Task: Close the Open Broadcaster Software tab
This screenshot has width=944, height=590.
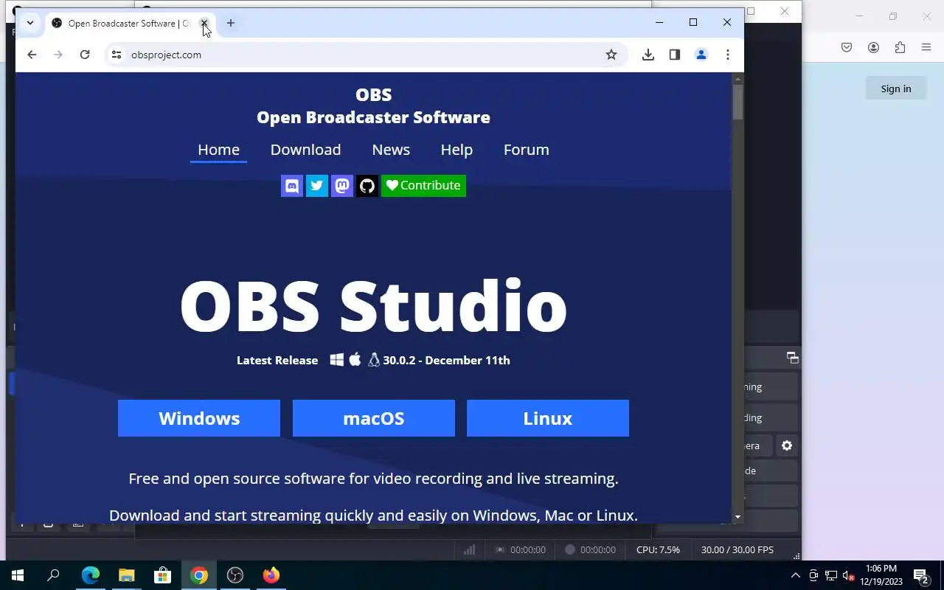Action: pos(204,24)
